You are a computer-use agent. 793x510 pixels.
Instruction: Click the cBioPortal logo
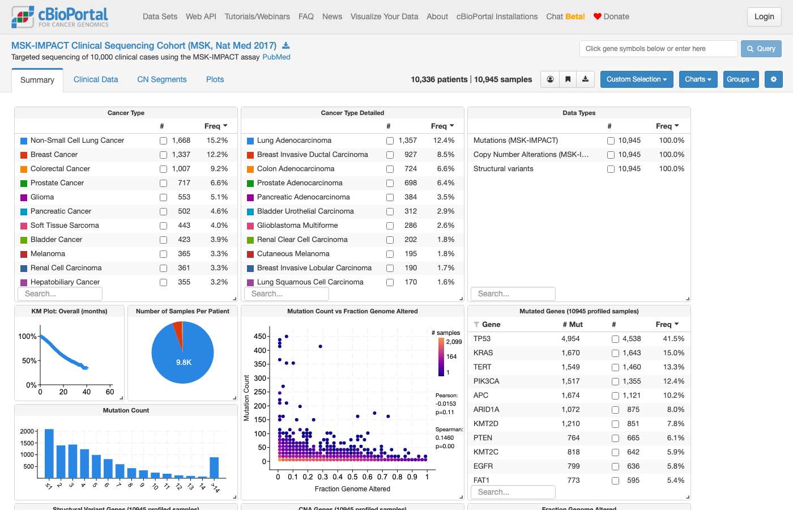click(60, 16)
